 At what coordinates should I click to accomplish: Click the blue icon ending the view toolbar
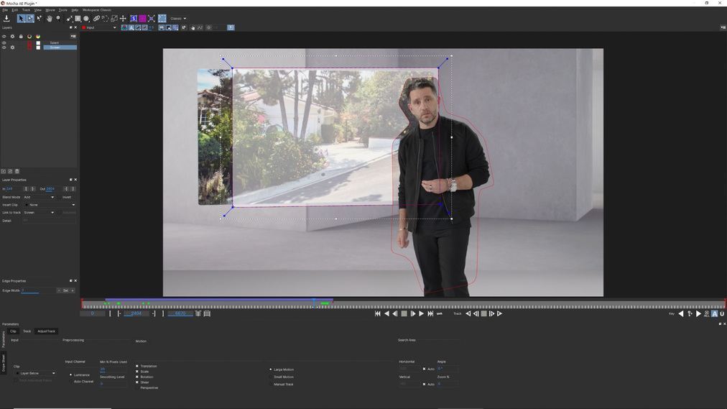(x=231, y=27)
